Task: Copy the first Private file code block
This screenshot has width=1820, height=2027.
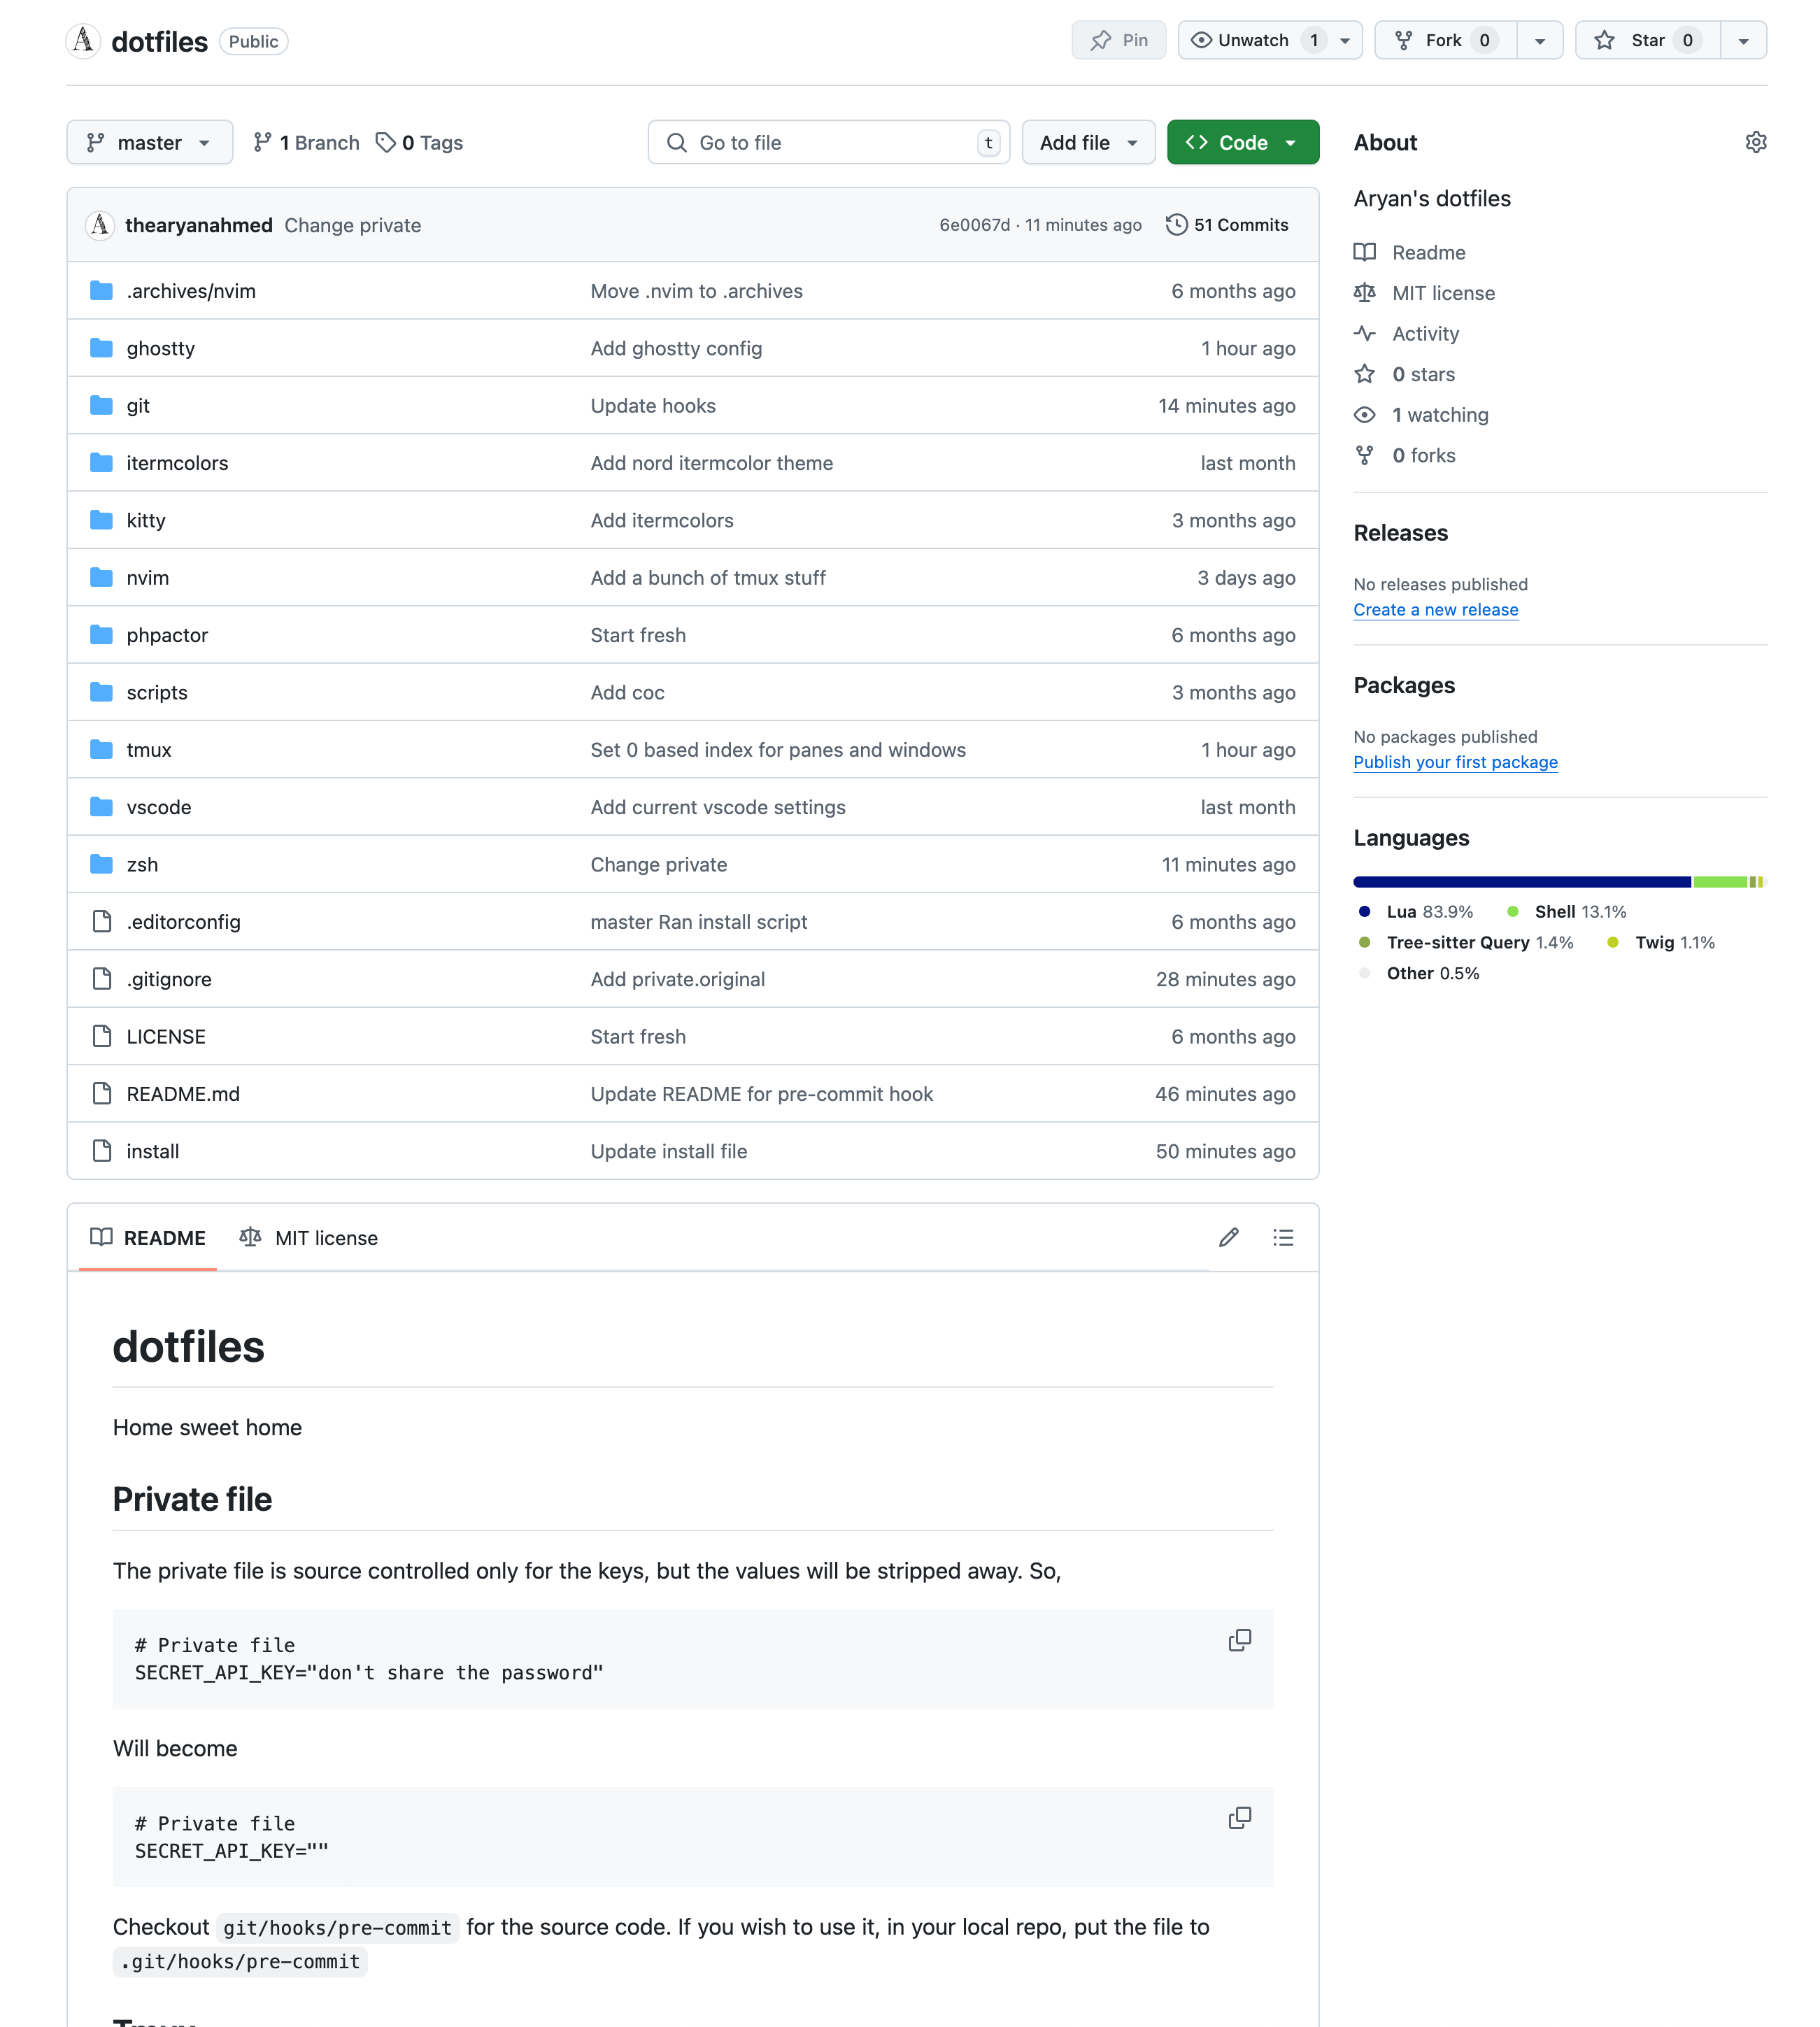Action: tap(1239, 1640)
